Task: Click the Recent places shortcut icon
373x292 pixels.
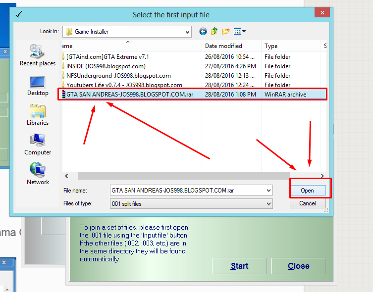Action: pyautogui.click(x=37, y=51)
